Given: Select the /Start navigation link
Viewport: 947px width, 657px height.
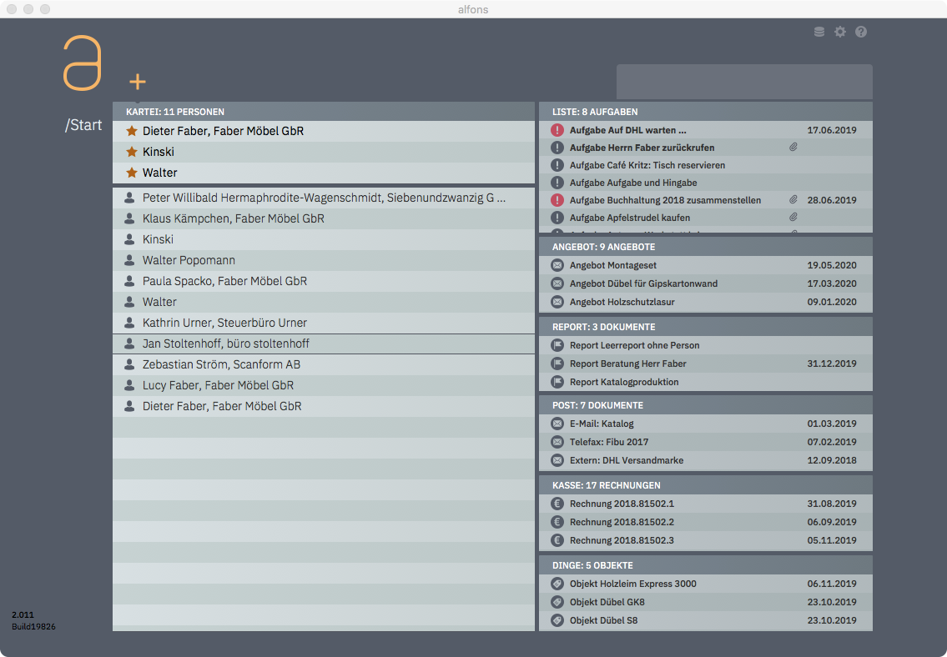Looking at the screenshot, I should (x=83, y=126).
